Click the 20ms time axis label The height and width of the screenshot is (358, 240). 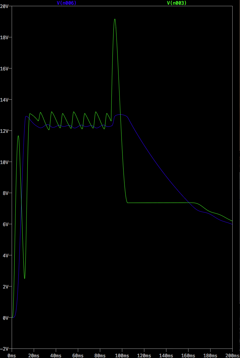coord(34,356)
